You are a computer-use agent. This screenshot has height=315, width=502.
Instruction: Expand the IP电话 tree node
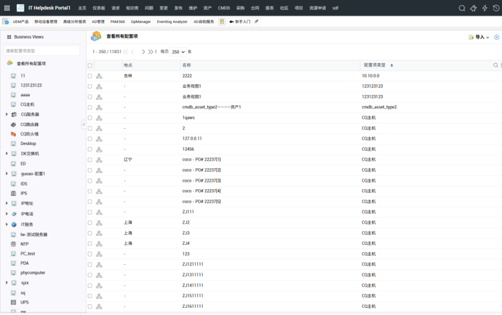tap(7, 213)
